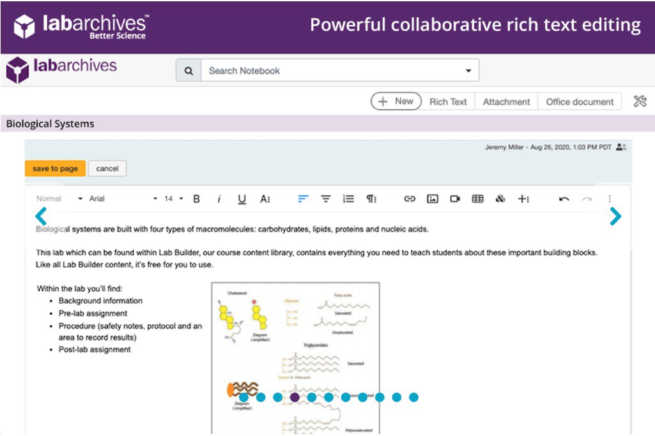
Task: Expand the Search Notebook dropdown arrow
Action: (468, 71)
